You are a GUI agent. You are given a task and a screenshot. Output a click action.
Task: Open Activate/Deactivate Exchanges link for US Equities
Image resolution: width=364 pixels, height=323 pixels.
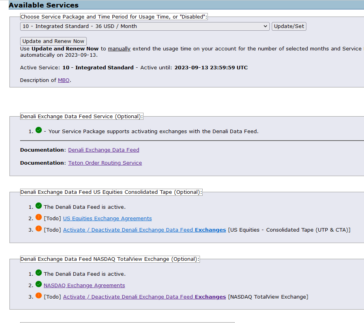pyautogui.click(x=144, y=230)
